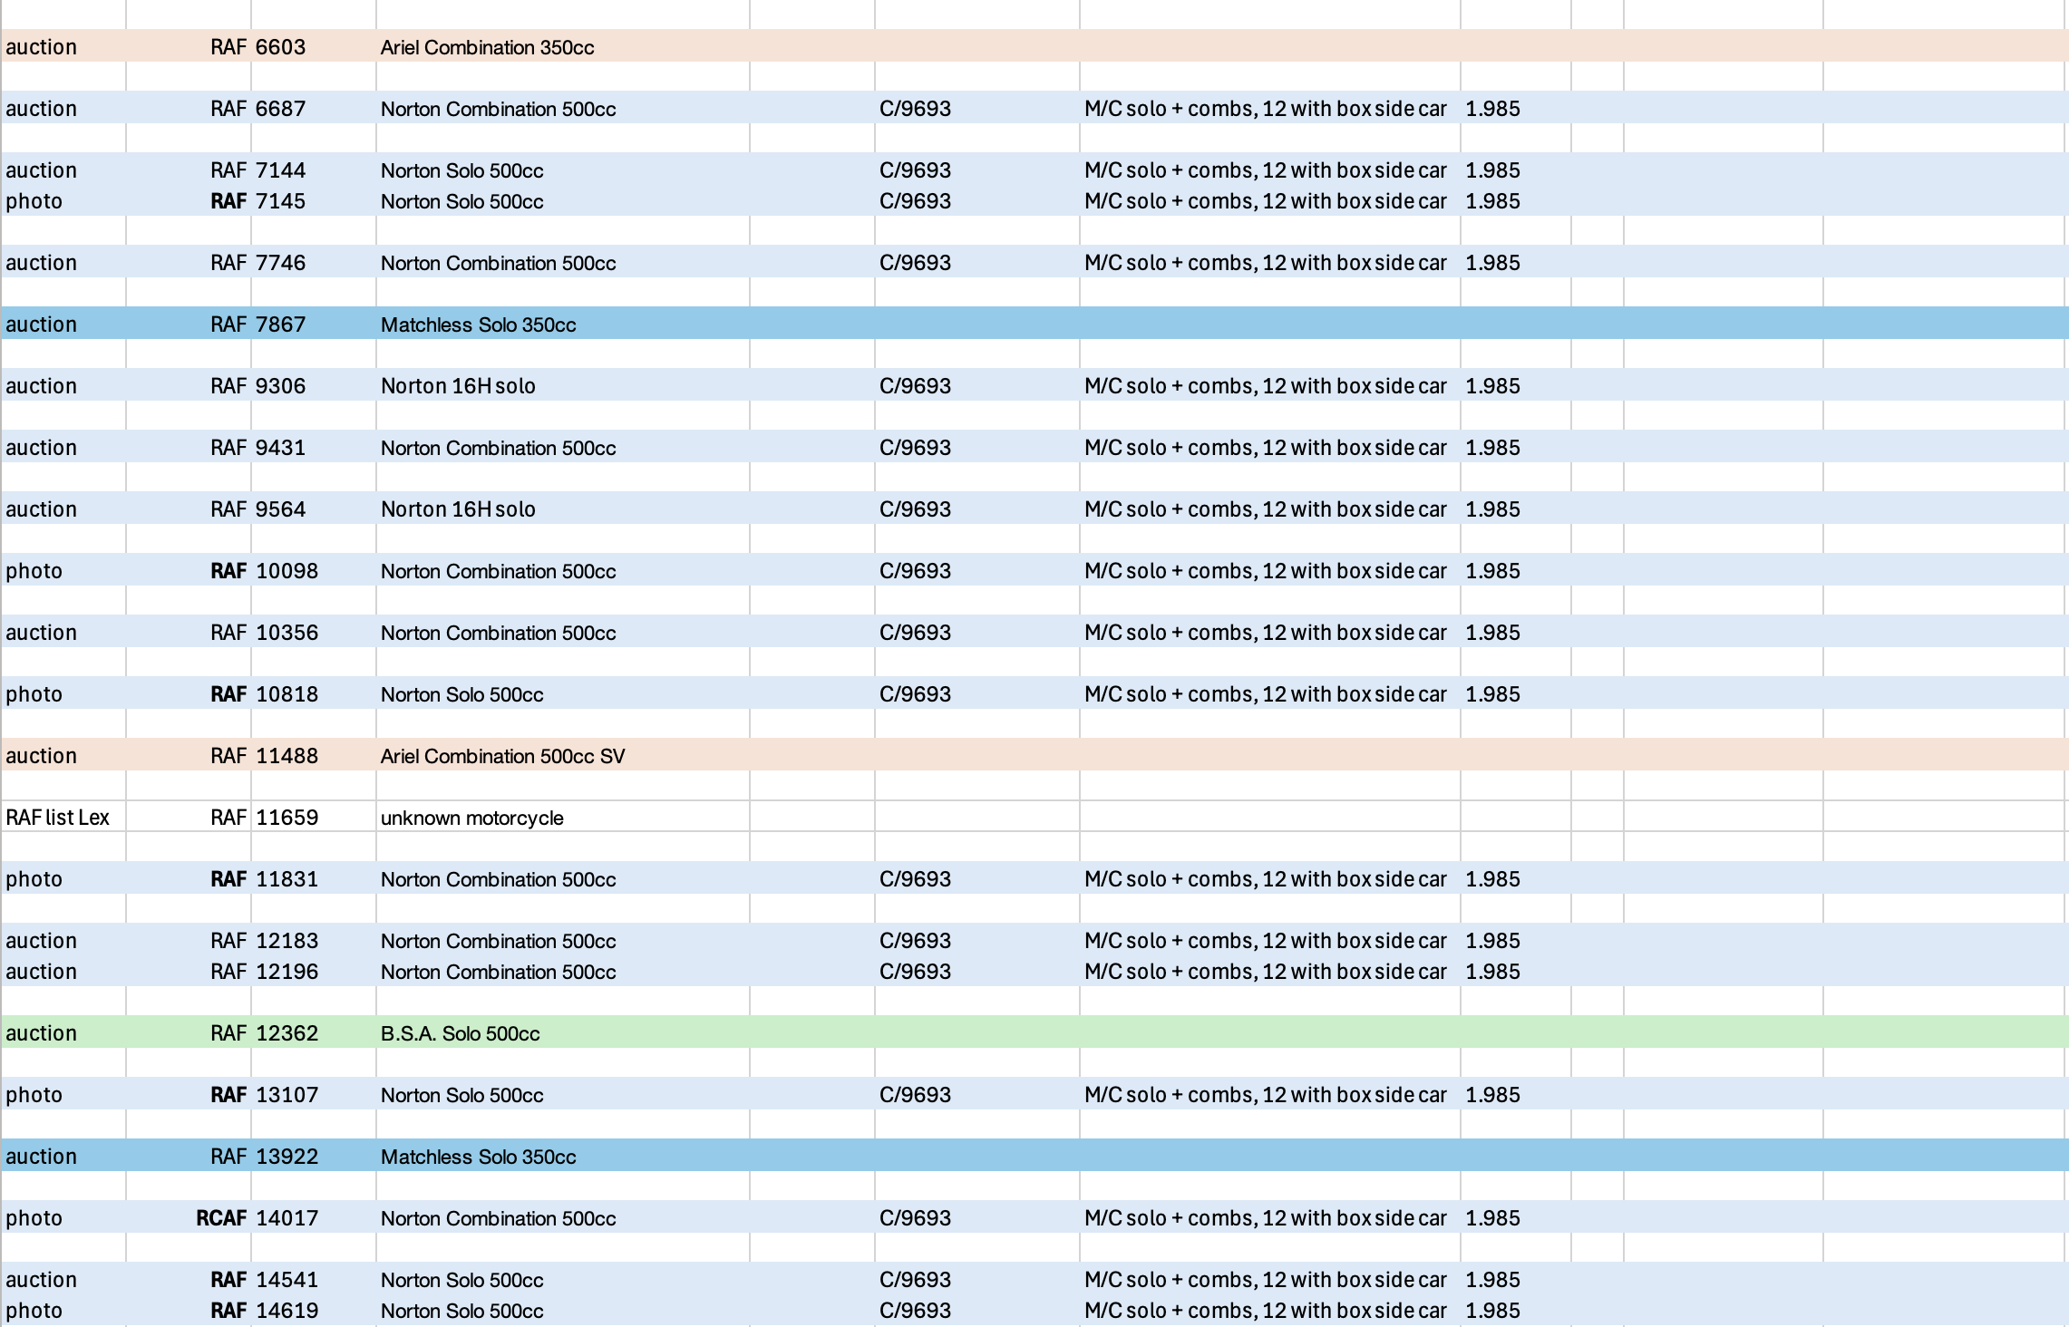Select the 'B.S.A. Solo 500cc' cell
2069x1327 pixels.
click(x=562, y=1032)
